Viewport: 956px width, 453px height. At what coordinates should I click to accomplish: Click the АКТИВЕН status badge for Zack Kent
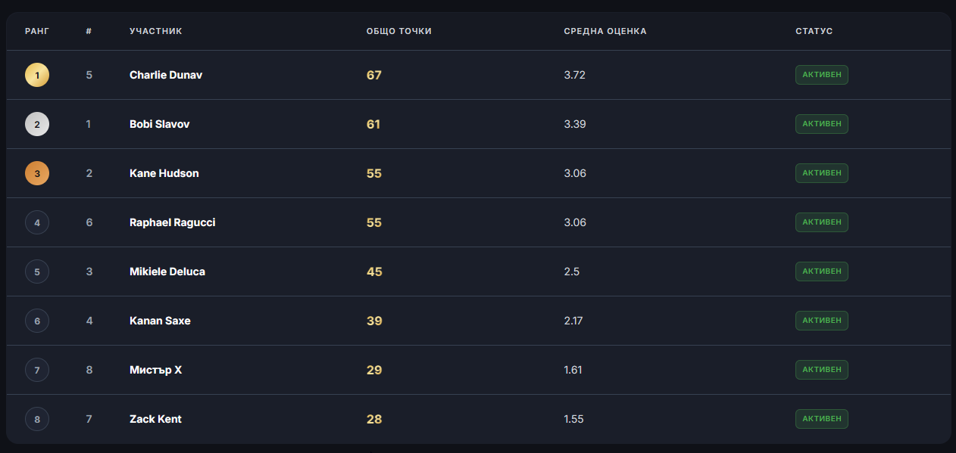click(x=822, y=419)
